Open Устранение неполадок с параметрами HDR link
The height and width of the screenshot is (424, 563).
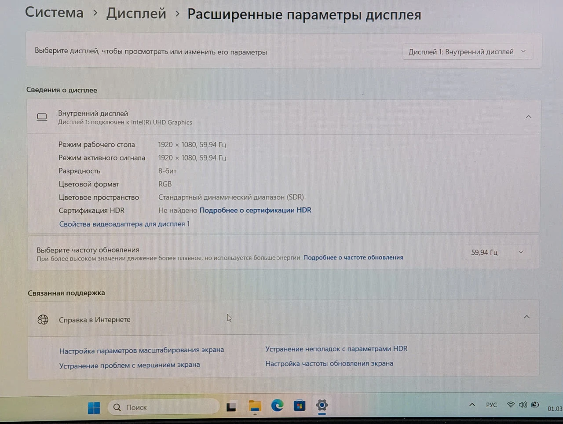[x=336, y=349]
